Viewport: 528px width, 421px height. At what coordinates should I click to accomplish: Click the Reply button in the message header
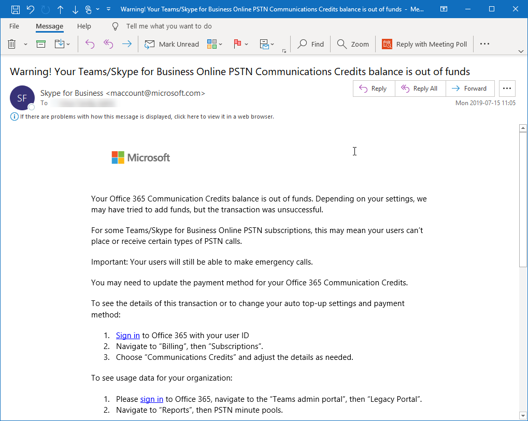374,89
